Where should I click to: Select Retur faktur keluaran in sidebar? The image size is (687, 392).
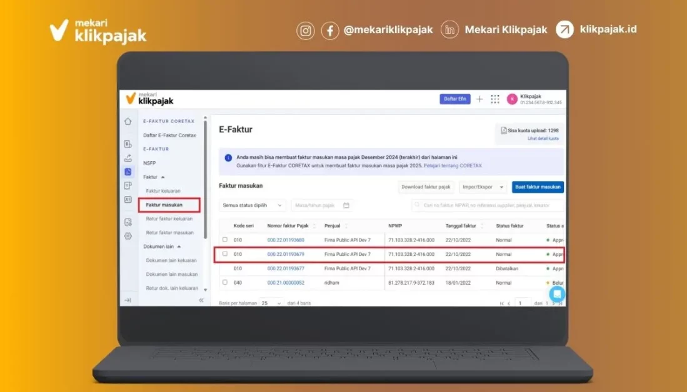point(169,218)
